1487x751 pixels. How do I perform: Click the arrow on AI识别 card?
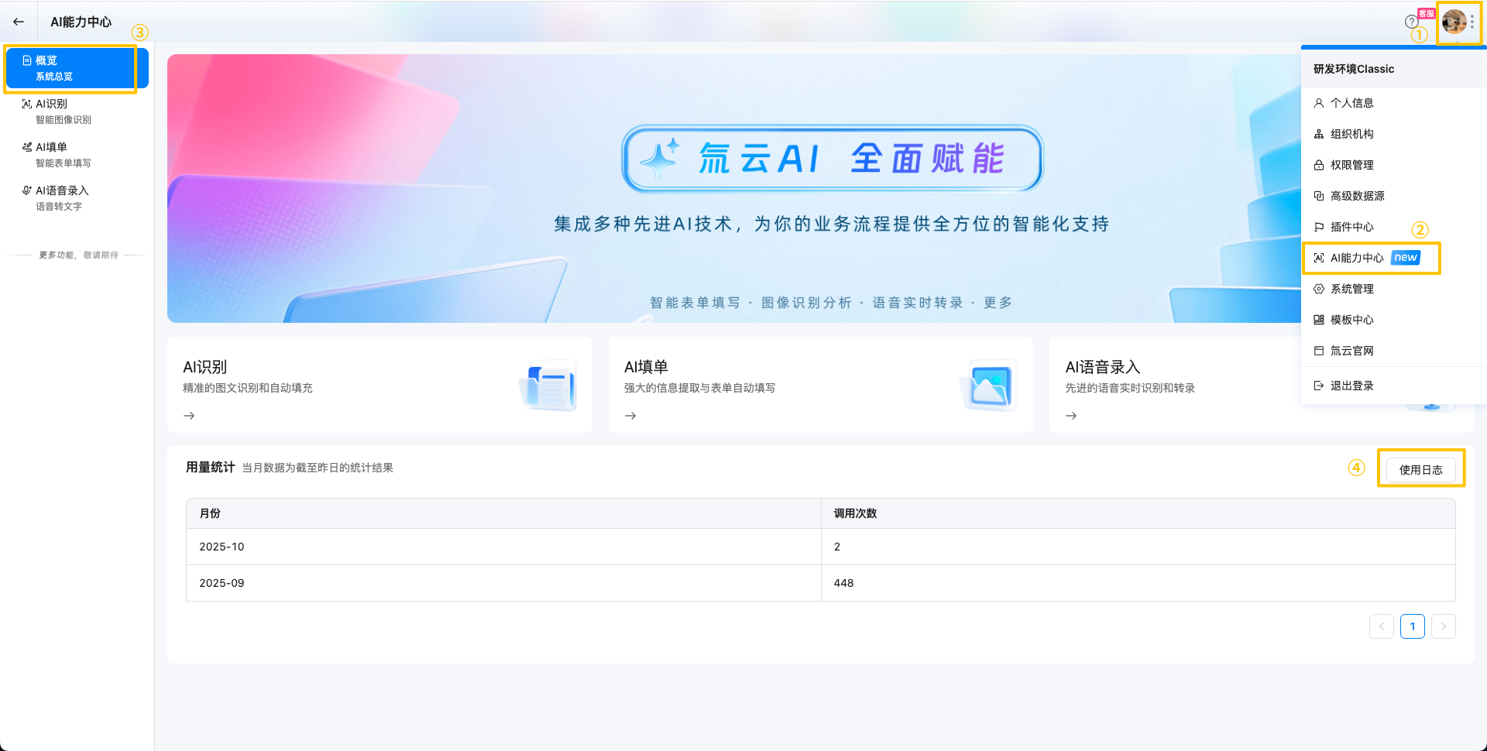(189, 416)
